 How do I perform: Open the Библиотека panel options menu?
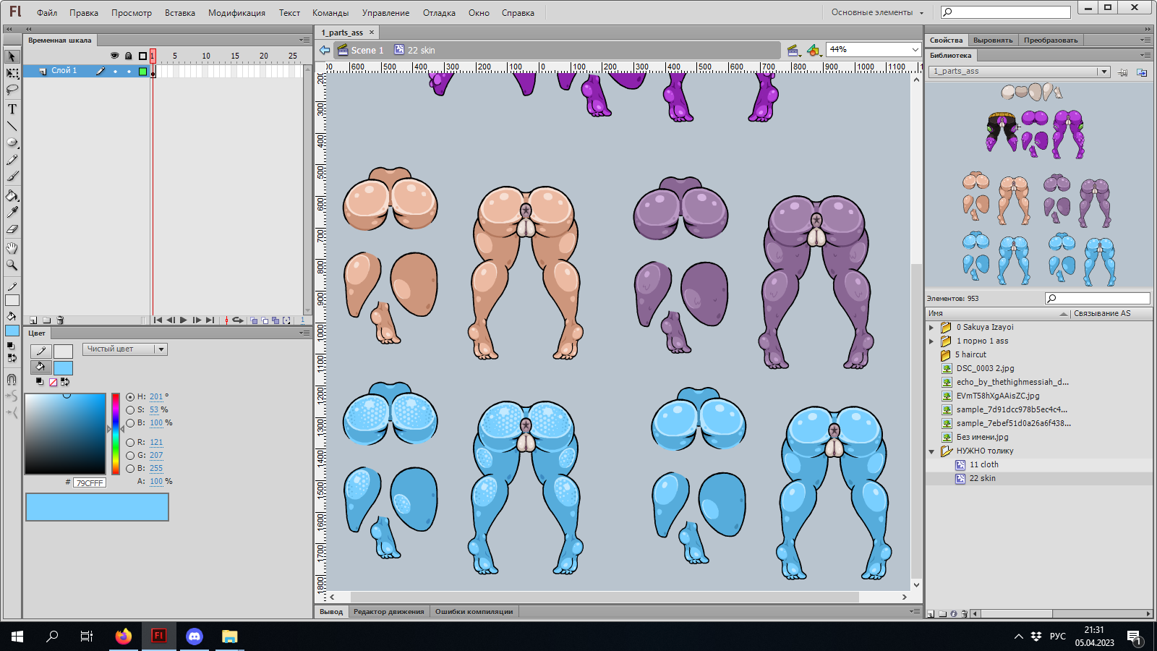1145,55
